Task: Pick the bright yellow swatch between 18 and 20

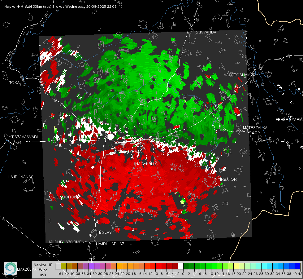Action: coord(236,266)
